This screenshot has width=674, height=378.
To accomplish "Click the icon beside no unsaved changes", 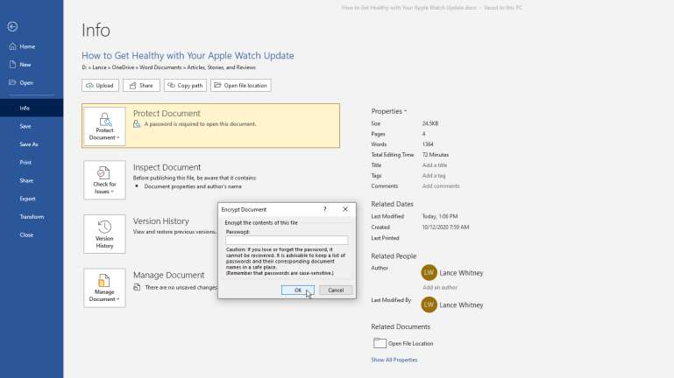I will (137, 287).
